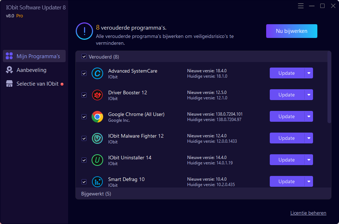Viewport: 339px width, 224px height.
Task: Click the Driver Booster 12 icon
Action: (x=97, y=95)
